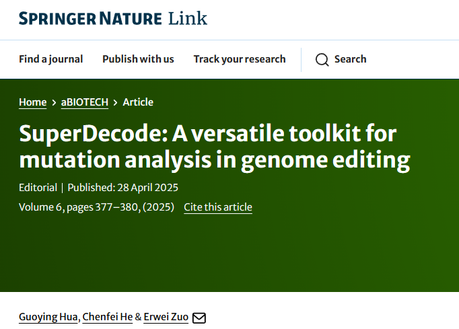Open the Publish with us menu

pyautogui.click(x=138, y=59)
